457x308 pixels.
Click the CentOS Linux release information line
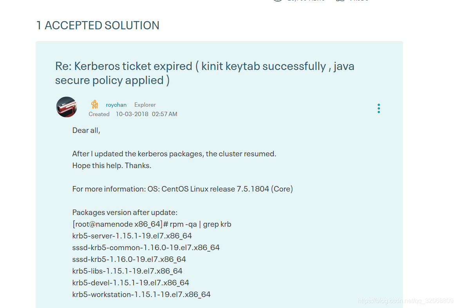tap(182, 189)
